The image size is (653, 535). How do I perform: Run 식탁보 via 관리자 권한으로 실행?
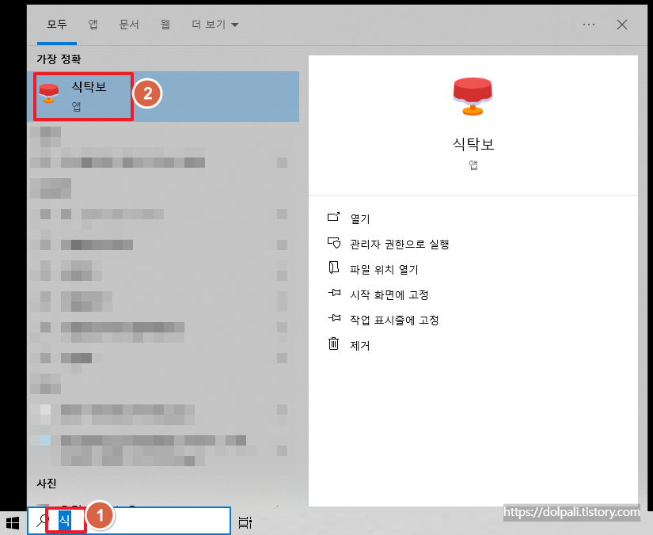[399, 242]
